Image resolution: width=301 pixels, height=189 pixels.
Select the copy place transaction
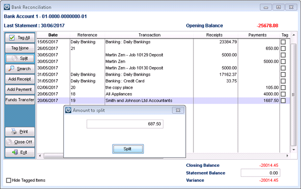(119, 87)
